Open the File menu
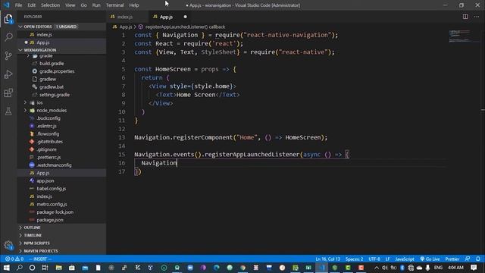 18,5
